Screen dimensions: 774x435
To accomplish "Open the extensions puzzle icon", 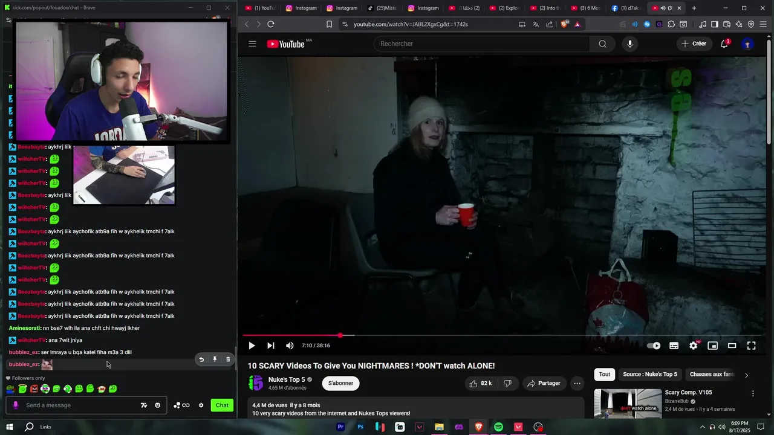I will click(671, 24).
